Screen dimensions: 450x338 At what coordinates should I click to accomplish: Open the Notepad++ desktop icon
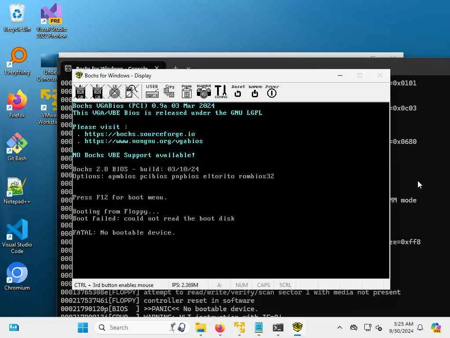[x=17, y=190]
